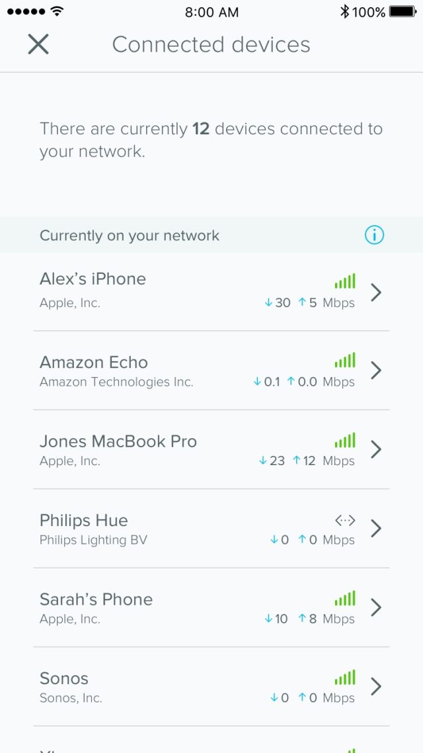The height and width of the screenshot is (753, 423).
Task: Tap Jones MacBook Pro signal bars
Action: (x=345, y=440)
